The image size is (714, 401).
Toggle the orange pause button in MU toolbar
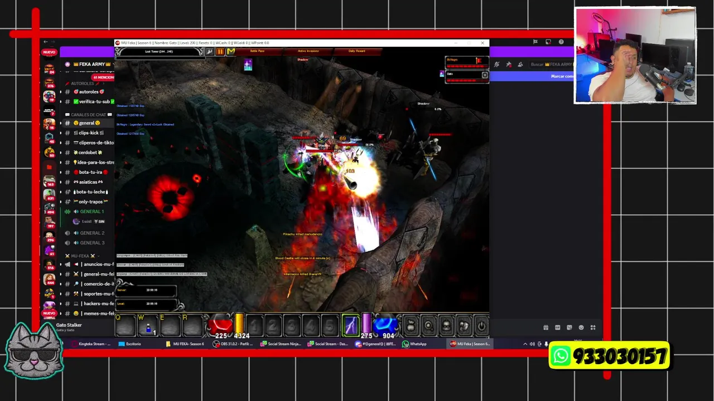click(220, 51)
